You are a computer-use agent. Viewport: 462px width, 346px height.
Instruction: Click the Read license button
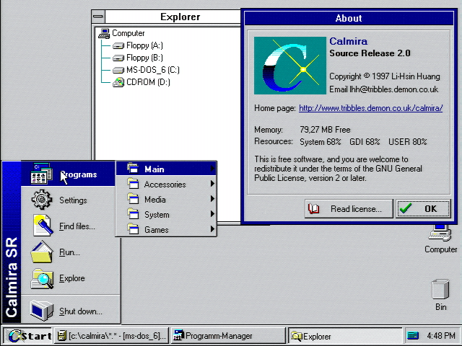click(349, 209)
